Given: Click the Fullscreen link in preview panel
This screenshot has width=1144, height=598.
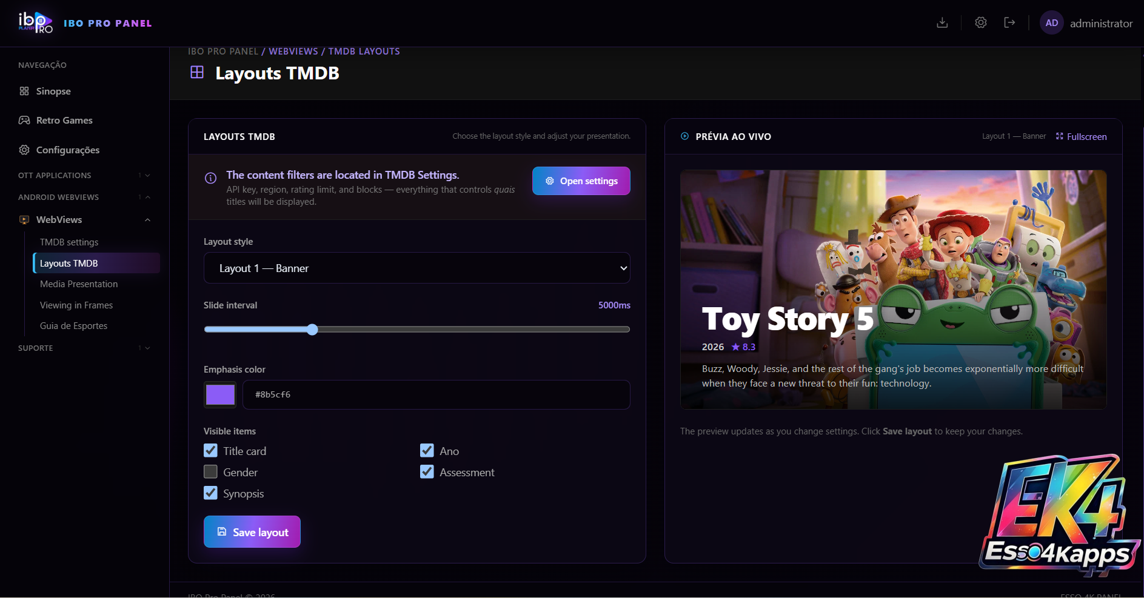Looking at the screenshot, I should pos(1081,136).
